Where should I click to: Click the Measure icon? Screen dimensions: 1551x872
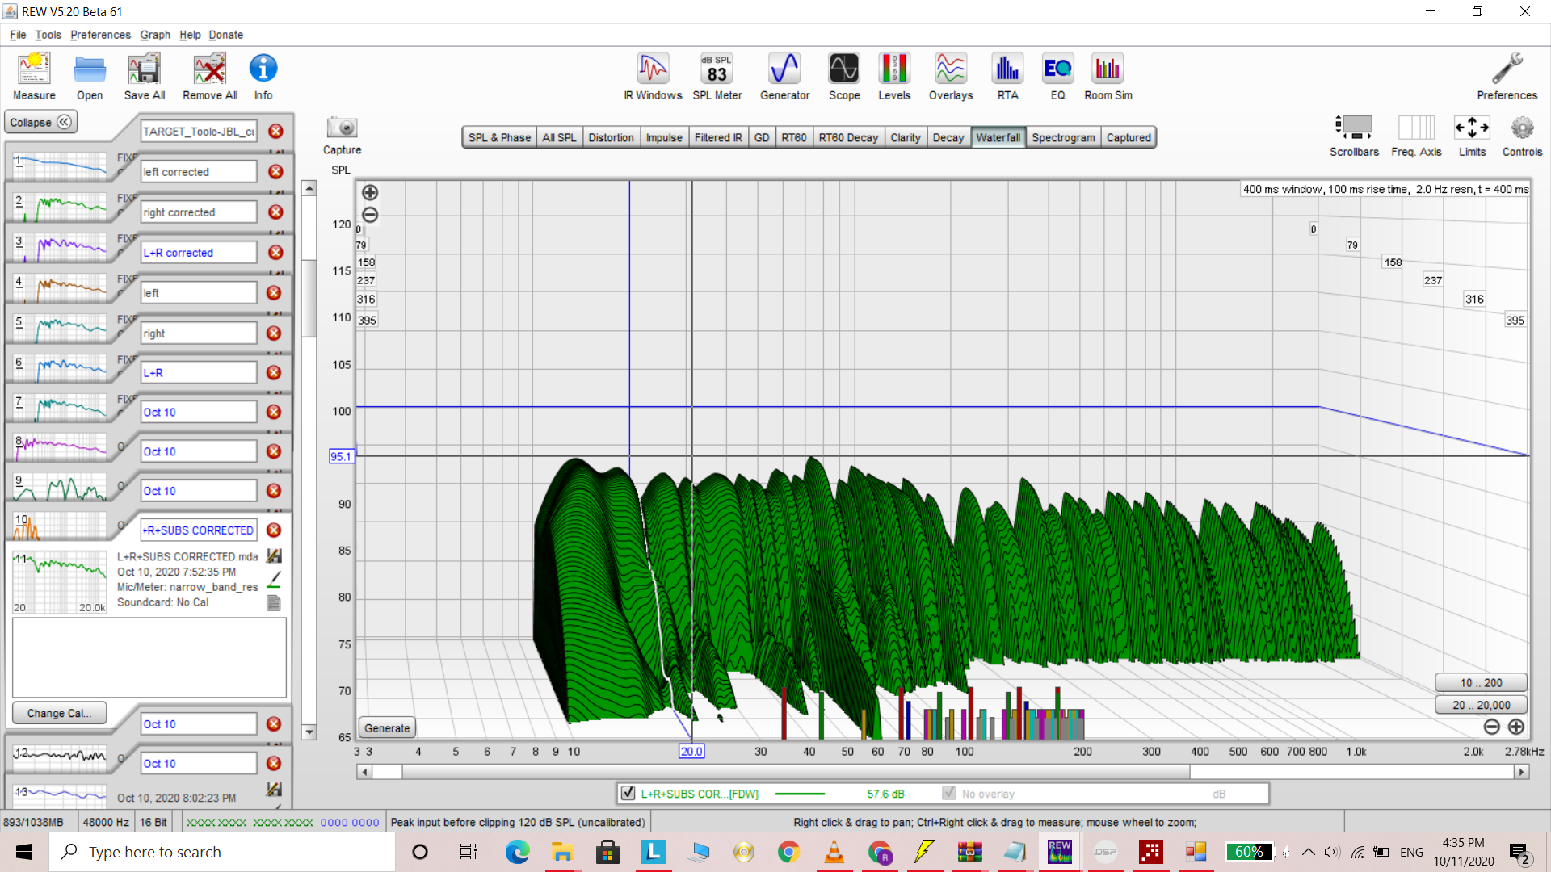point(34,77)
